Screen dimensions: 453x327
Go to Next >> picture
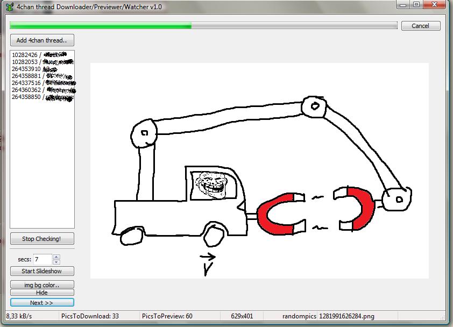coord(42,302)
